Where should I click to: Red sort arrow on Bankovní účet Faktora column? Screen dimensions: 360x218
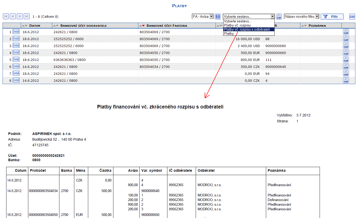tap(143, 26)
